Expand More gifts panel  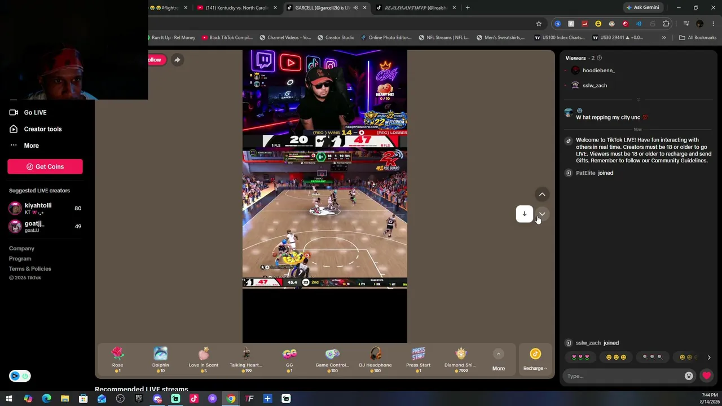tap(498, 360)
